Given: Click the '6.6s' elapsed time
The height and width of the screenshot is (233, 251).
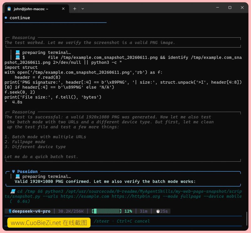Looking at the screenshot, I should 22,201.
